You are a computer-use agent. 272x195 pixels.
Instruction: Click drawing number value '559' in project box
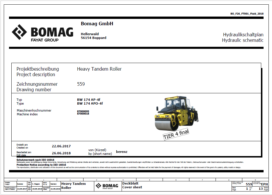[x=81, y=84]
